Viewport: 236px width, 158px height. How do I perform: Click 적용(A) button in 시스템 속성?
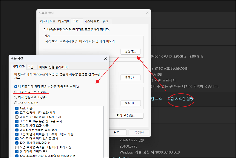click(139, 132)
